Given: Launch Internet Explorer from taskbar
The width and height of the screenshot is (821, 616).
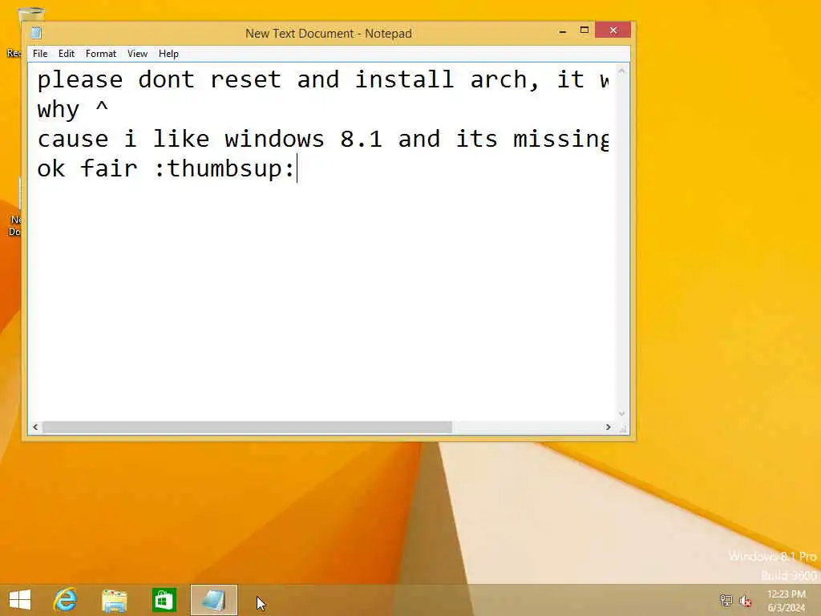Looking at the screenshot, I should (65, 600).
